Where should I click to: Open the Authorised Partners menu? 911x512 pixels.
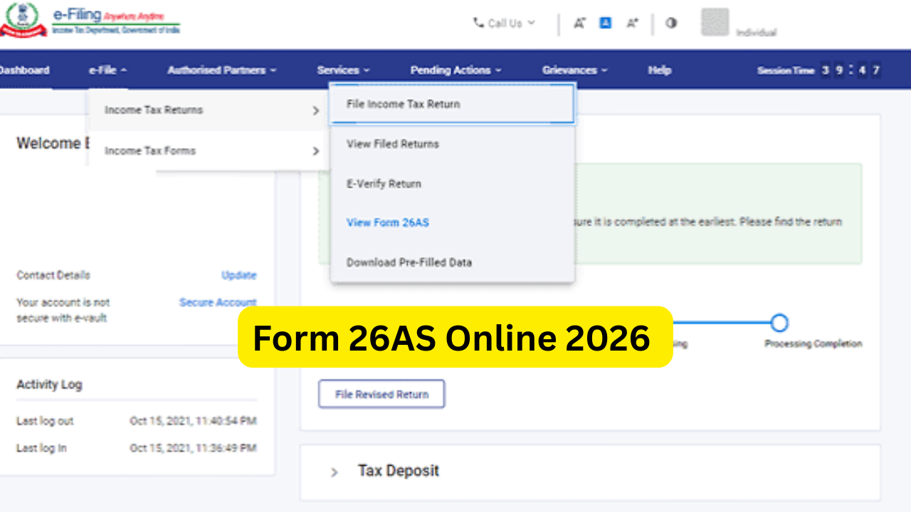pos(221,70)
